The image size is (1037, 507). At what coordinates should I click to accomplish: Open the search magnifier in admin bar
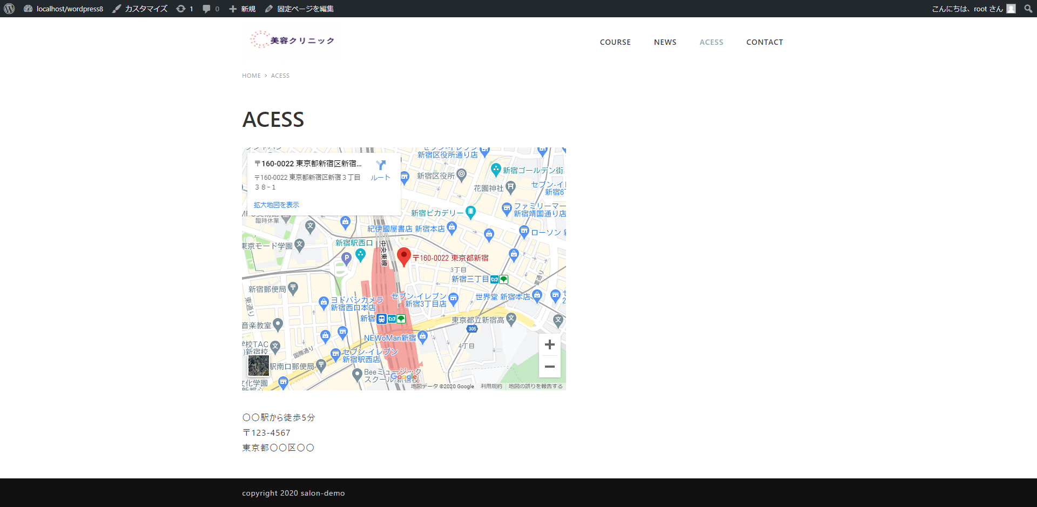(1028, 9)
